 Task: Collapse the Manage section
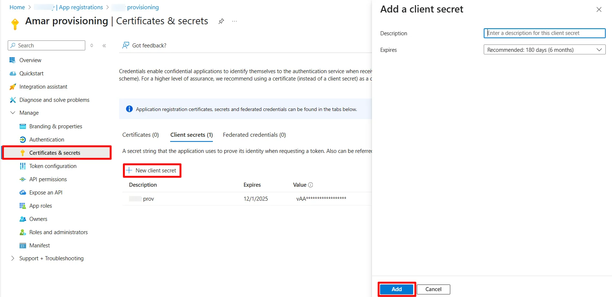(12, 112)
